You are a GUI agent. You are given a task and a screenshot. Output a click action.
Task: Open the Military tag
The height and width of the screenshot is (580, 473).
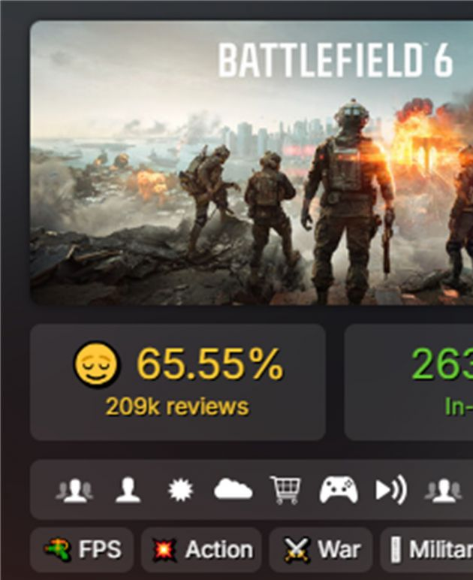tap(426, 550)
